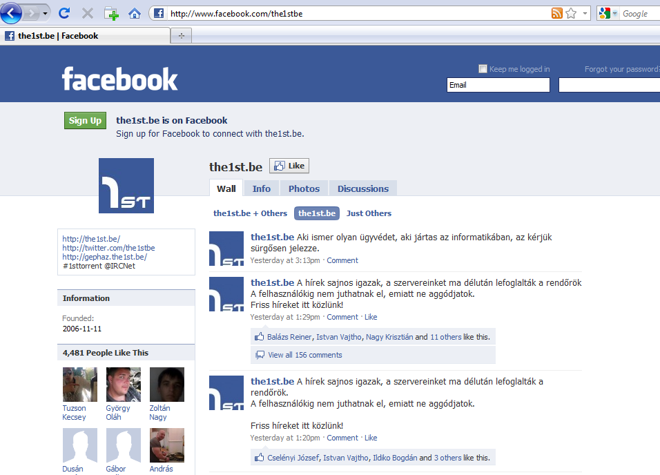Viewport: 660px width, 475px height.
Task: Open Balázs Reiner's profile link
Action: pos(289,337)
